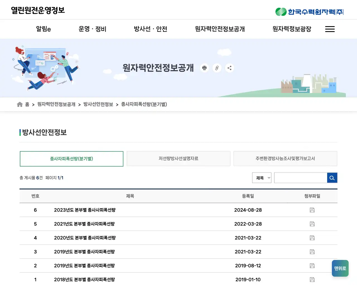
Task: Click the print page icon
Action: click(x=204, y=68)
